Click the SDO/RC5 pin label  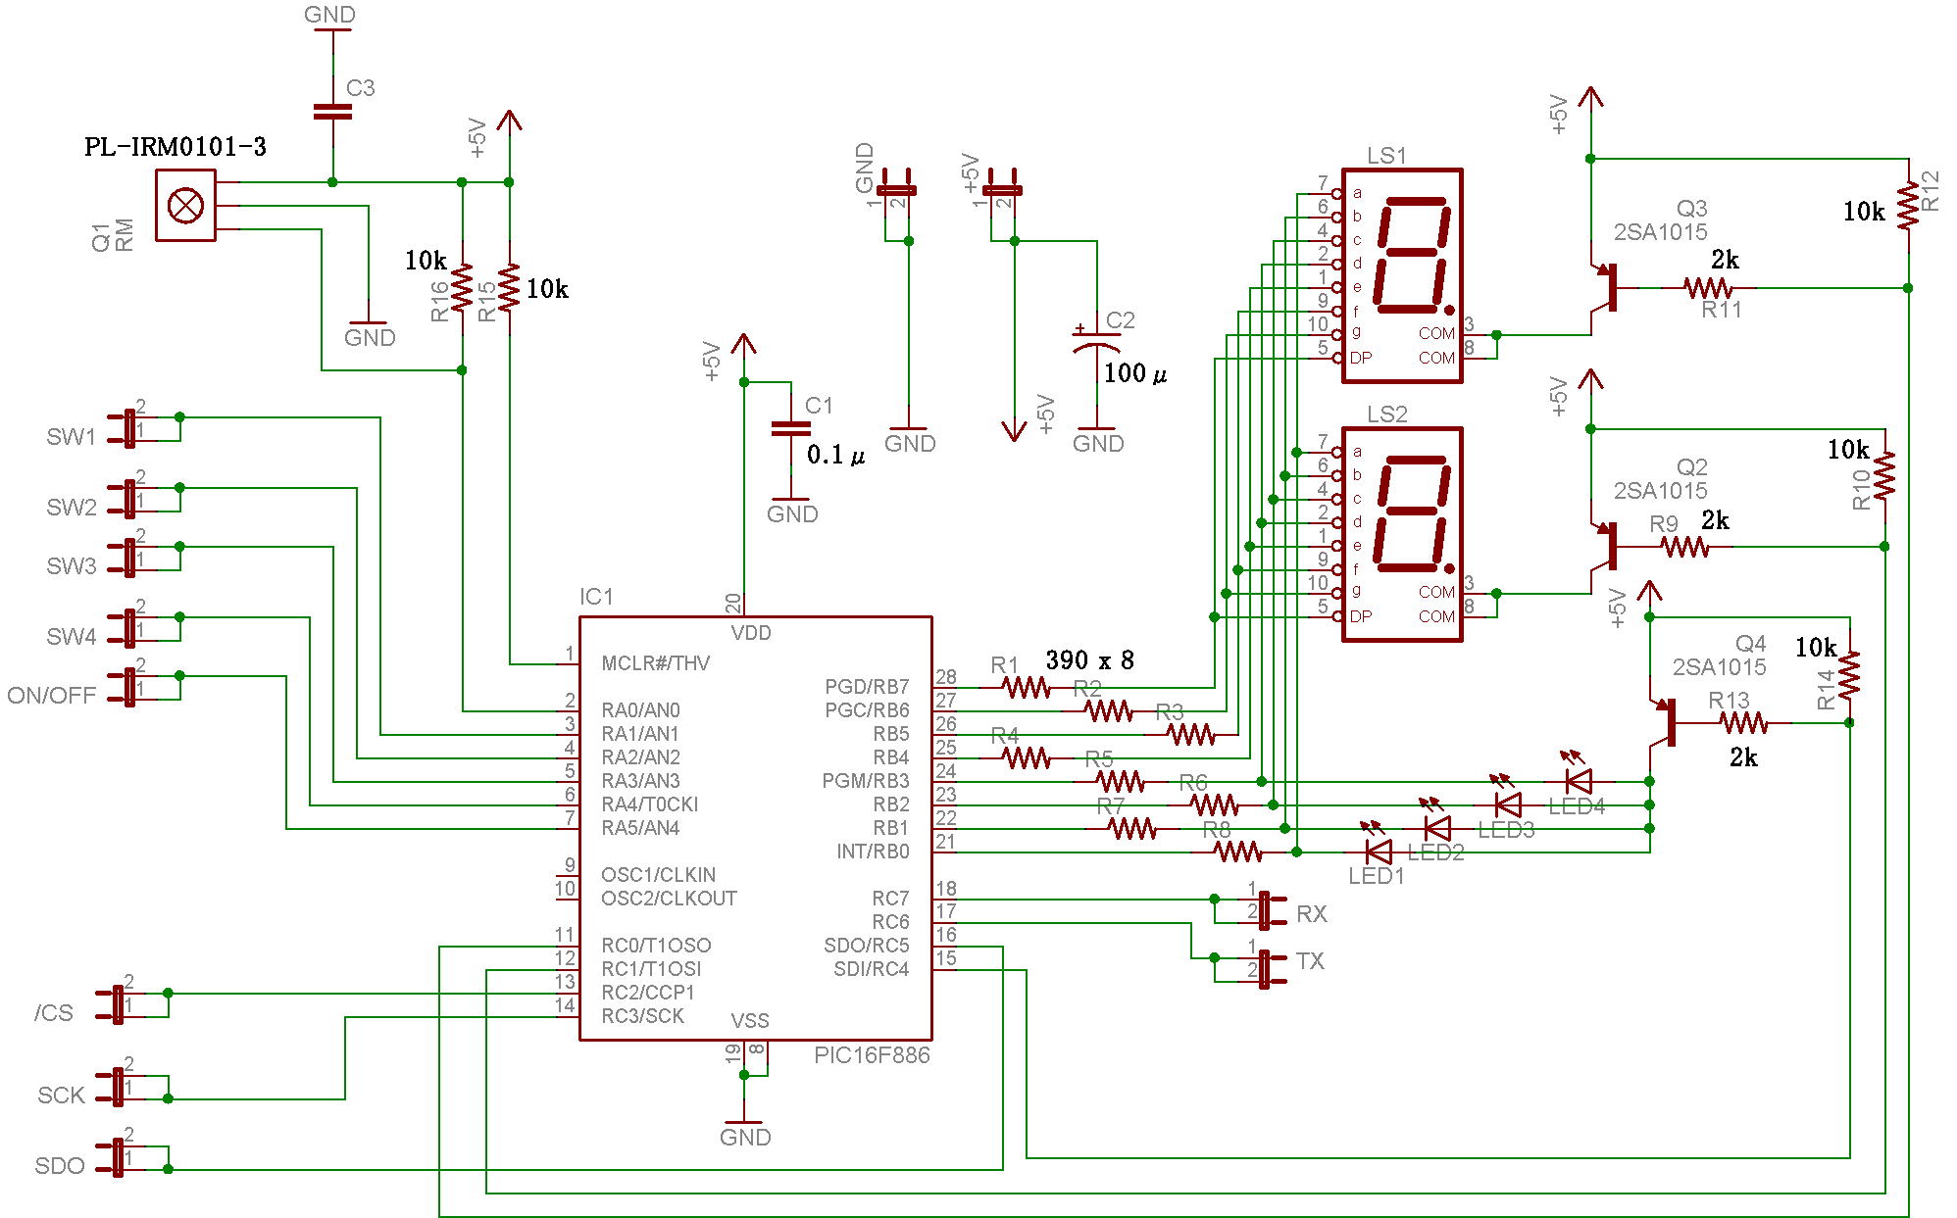pyautogui.click(x=867, y=946)
